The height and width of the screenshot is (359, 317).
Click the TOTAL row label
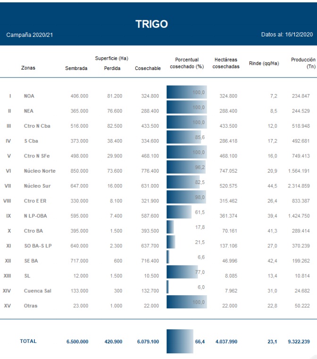(28, 341)
